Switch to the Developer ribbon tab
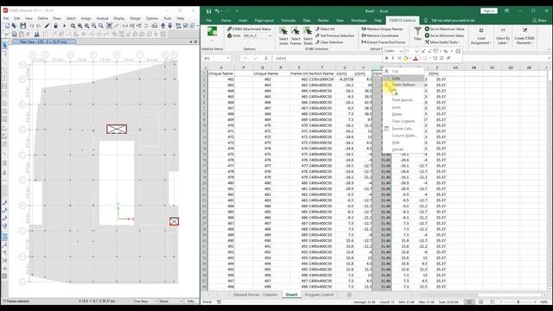 click(359, 21)
